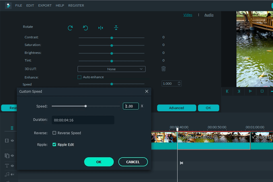This screenshot has width=273, height=182.
Task: Adjust the Saturation slider handle
Action: [112, 45]
